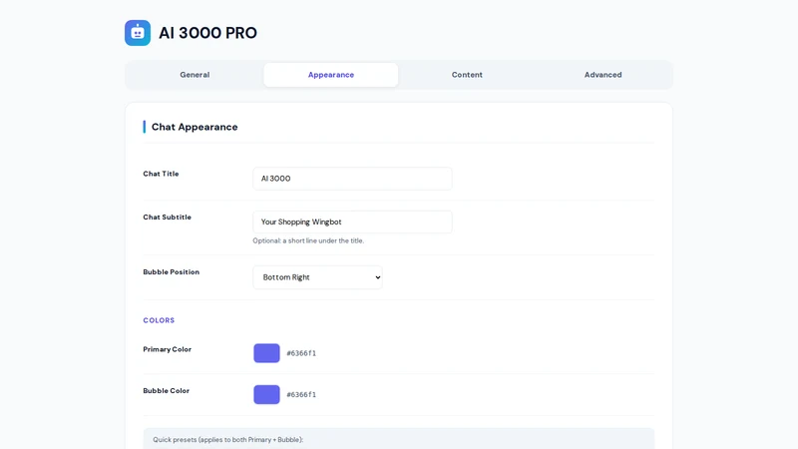The height and width of the screenshot is (449, 798).
Task: Click the Primary Color hex value #6366f1
Action: 301,353
